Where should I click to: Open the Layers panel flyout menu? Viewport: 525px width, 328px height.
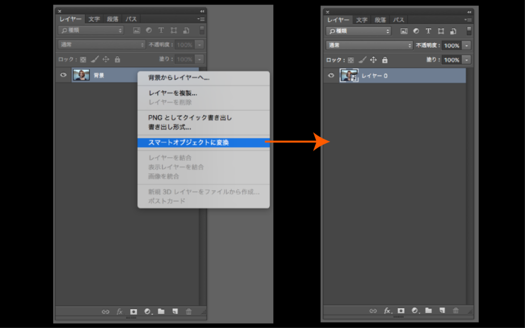coord(201,19)
